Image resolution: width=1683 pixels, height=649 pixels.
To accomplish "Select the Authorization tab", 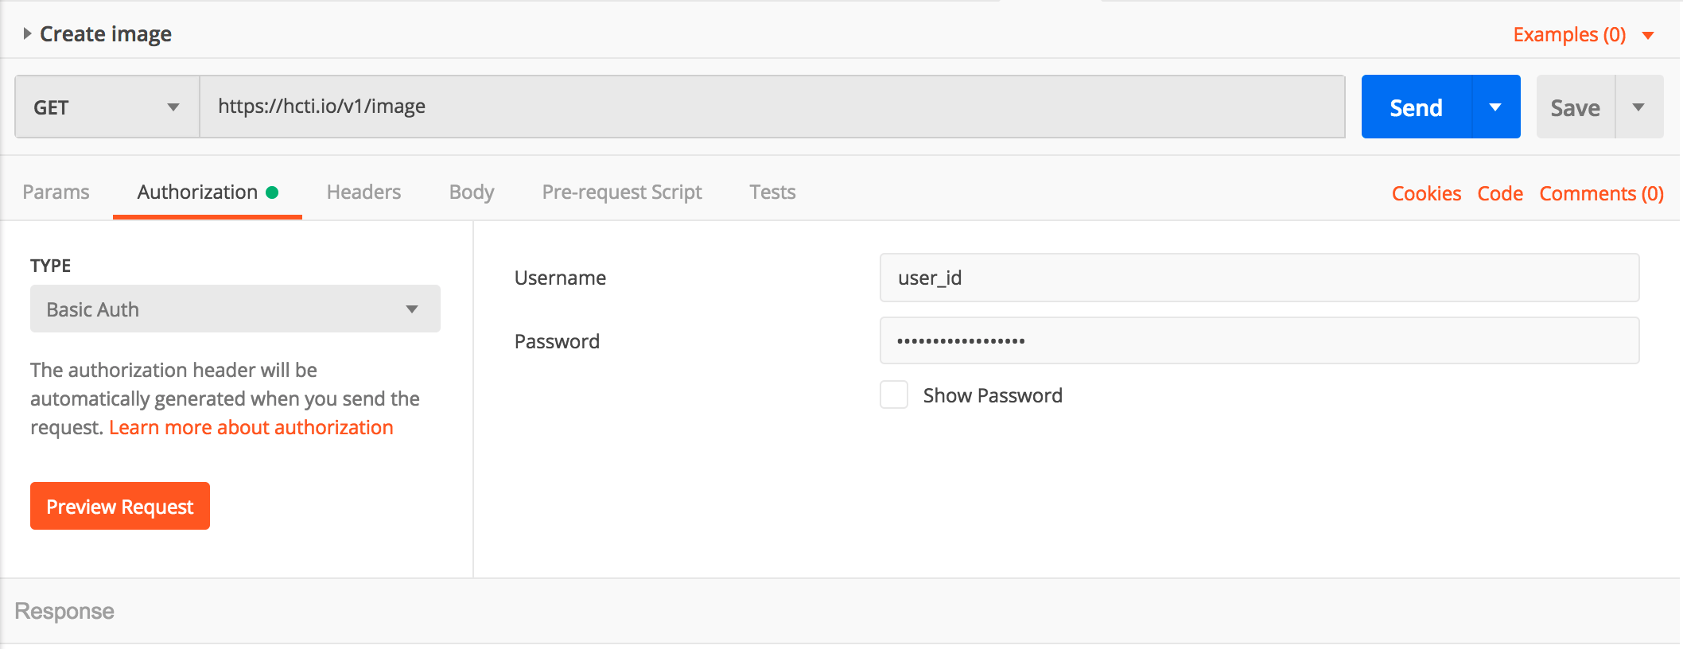I will (x=208, y=192).
